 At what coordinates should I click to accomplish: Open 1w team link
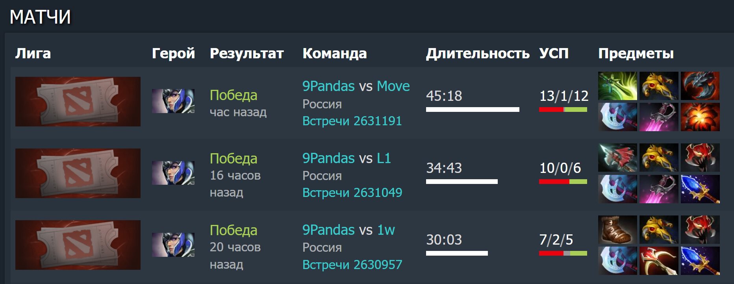tap(386, 230)
